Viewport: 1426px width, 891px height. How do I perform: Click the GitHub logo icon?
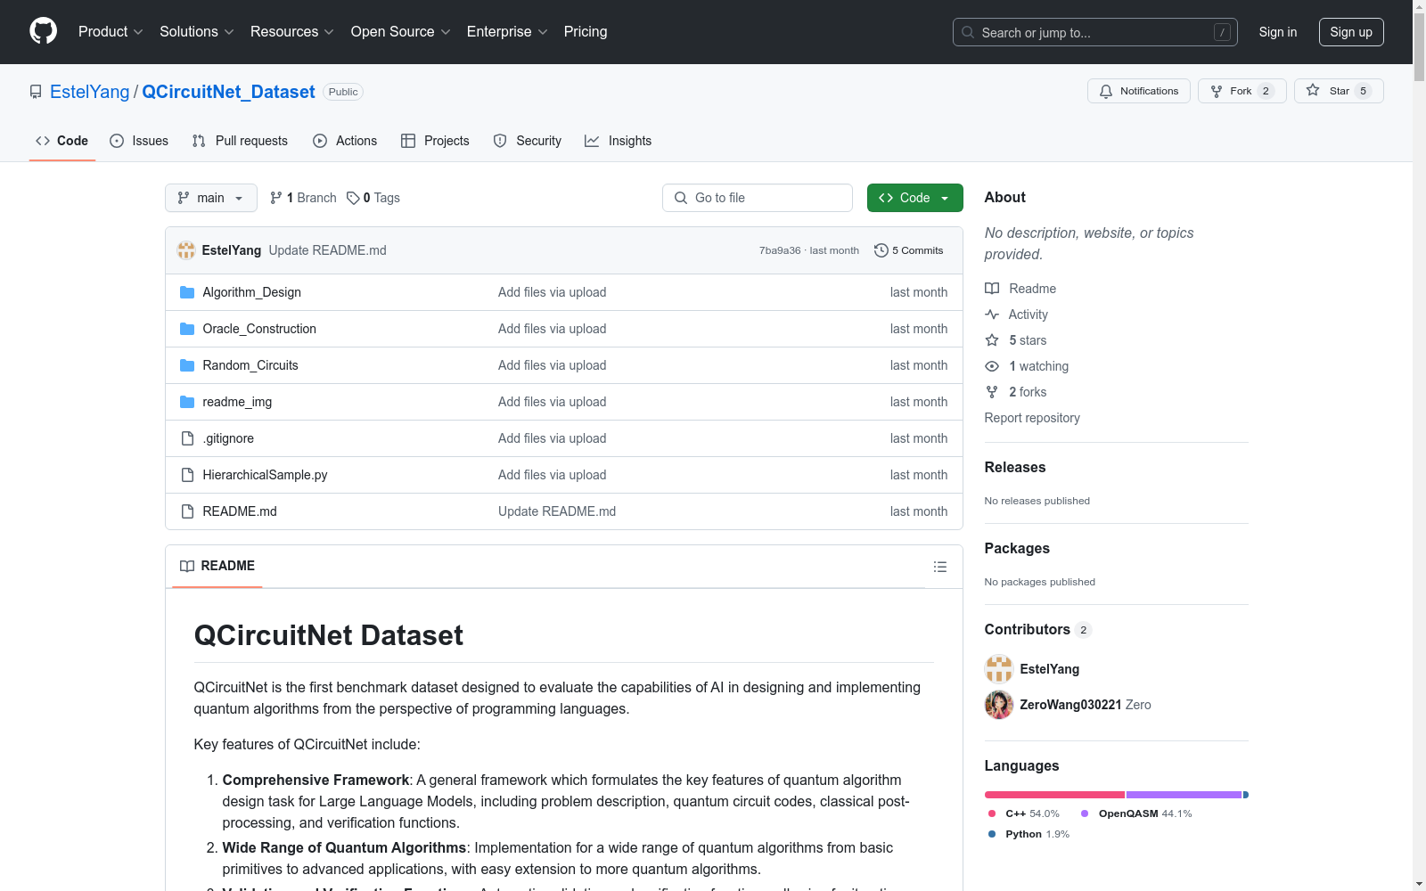pyautogui.click(x=43, y=31)
